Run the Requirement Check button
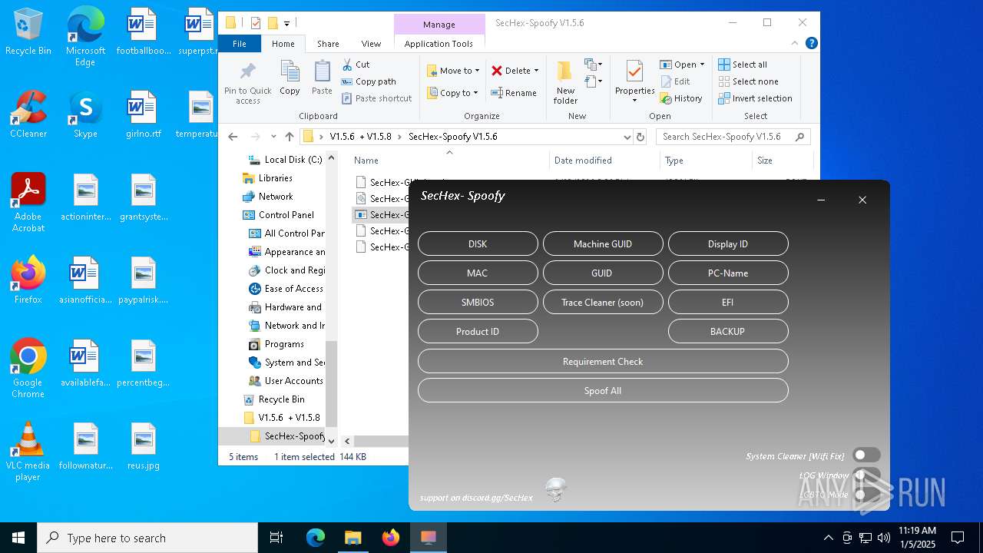The height and width of the screenshot is (553, 983). [603, 361]
